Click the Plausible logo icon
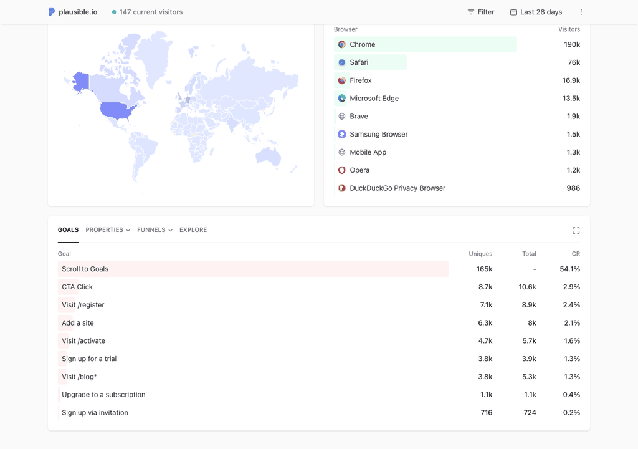 point(51,12)
